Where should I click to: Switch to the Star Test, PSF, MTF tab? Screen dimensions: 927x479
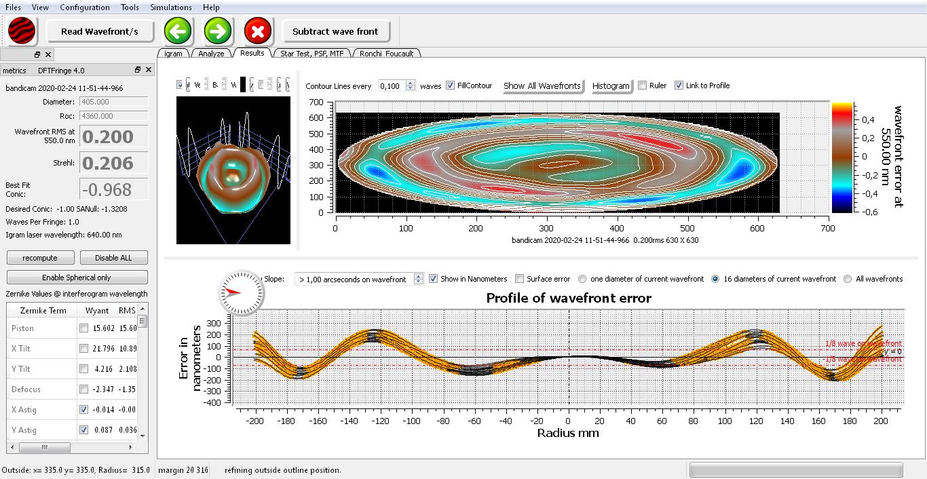(311, 53)
